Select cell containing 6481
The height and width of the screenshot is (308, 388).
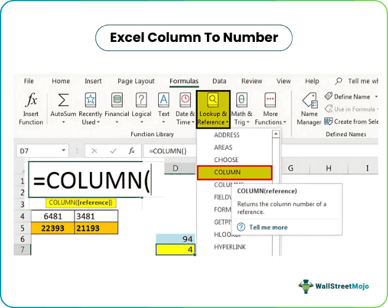[53, 216]
